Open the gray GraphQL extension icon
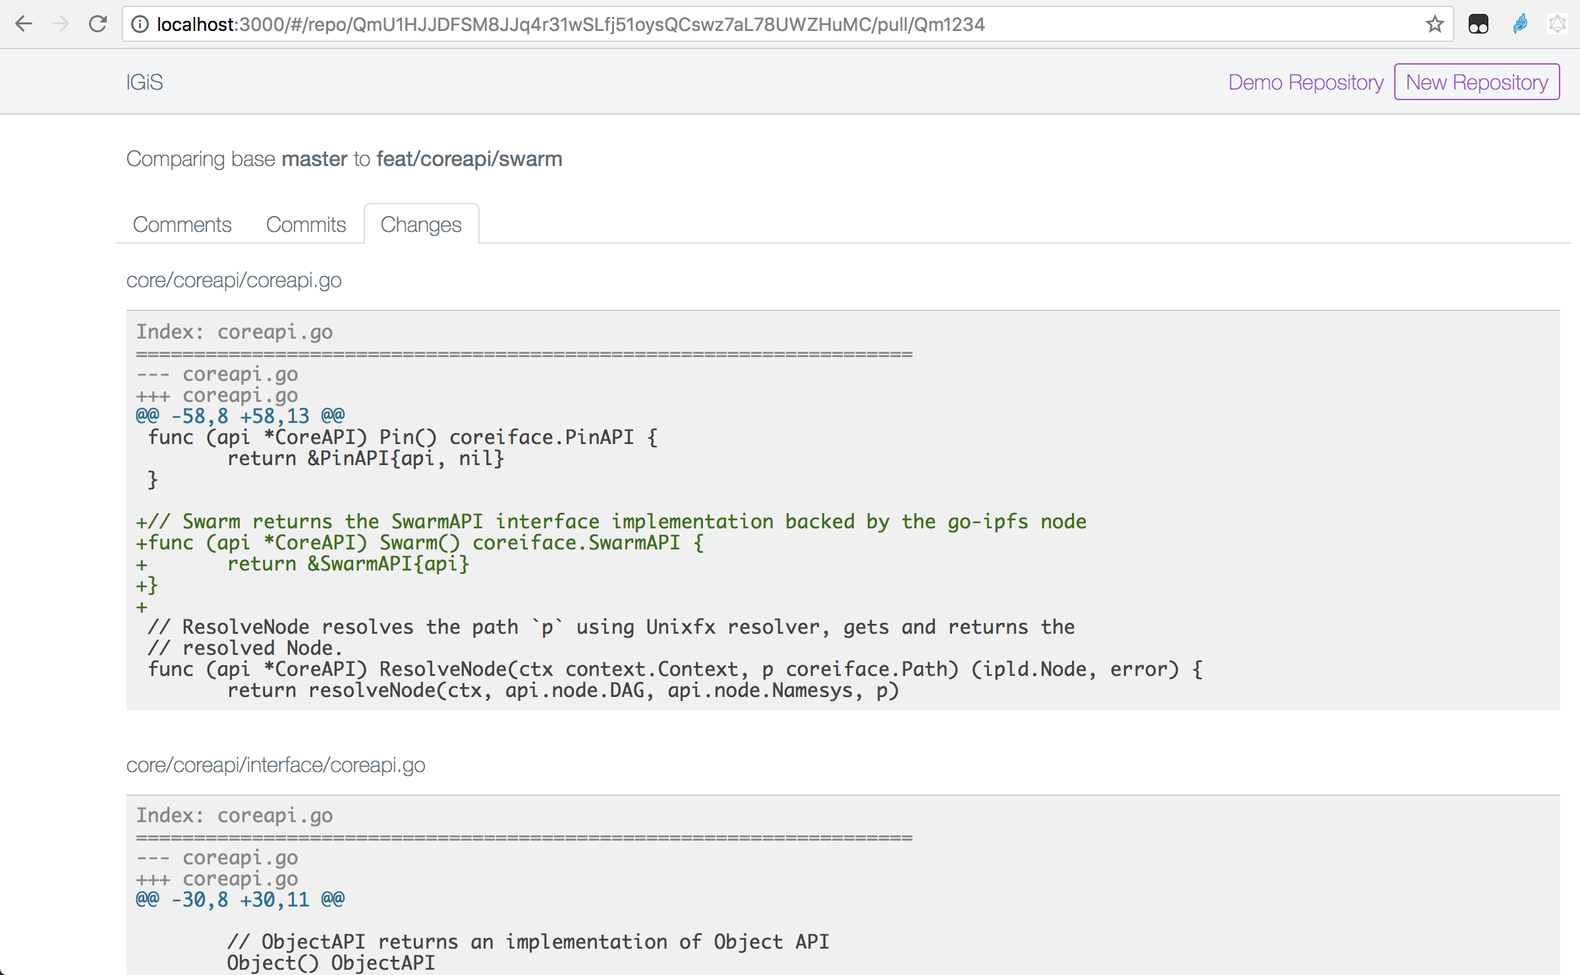Viewport: 1580px width, 975px height. coord(1557,24)
